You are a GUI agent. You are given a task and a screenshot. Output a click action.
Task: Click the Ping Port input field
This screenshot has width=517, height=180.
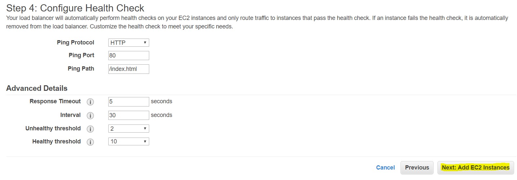point(129,56)
